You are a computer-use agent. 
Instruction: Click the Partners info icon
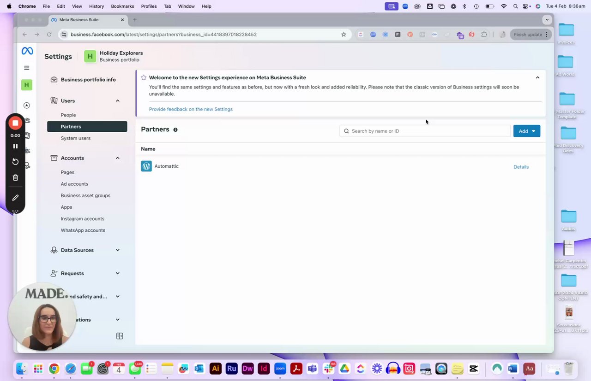pos(175,130)
